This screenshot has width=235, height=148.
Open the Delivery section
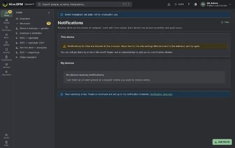[x=6, y=65]
